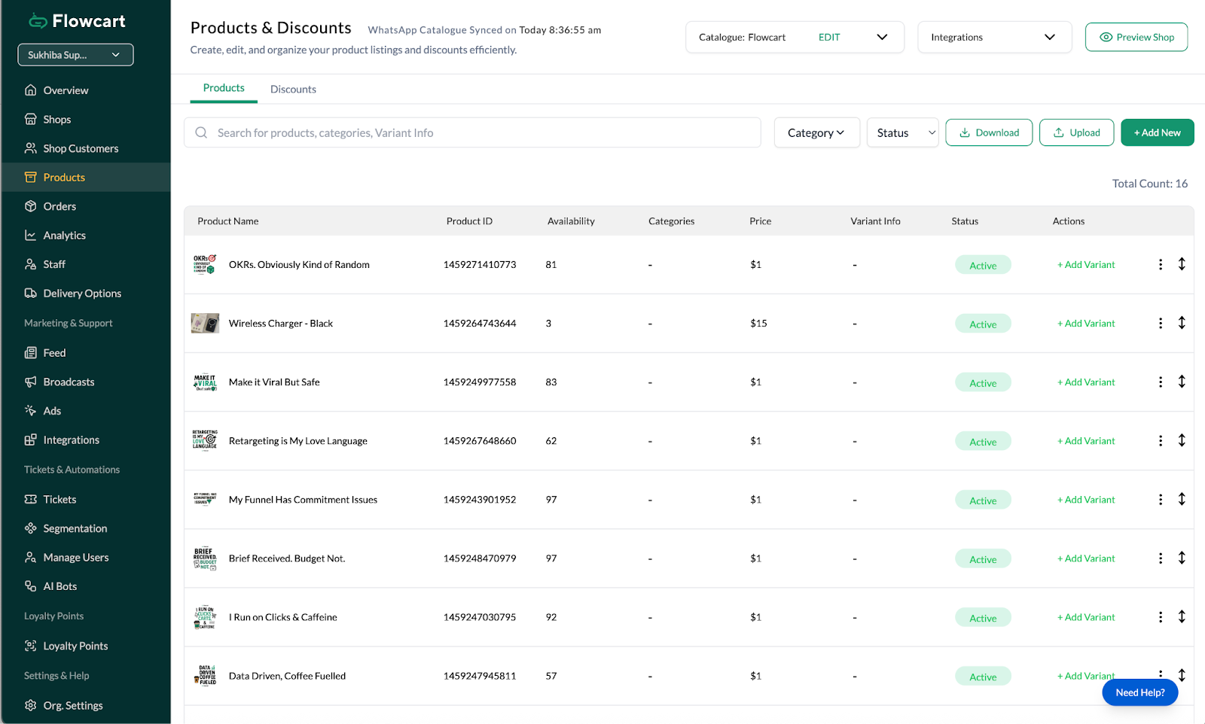Screen dimensions: 1205x724
Task: Open Delivery Options page
Action: point(82,294)
